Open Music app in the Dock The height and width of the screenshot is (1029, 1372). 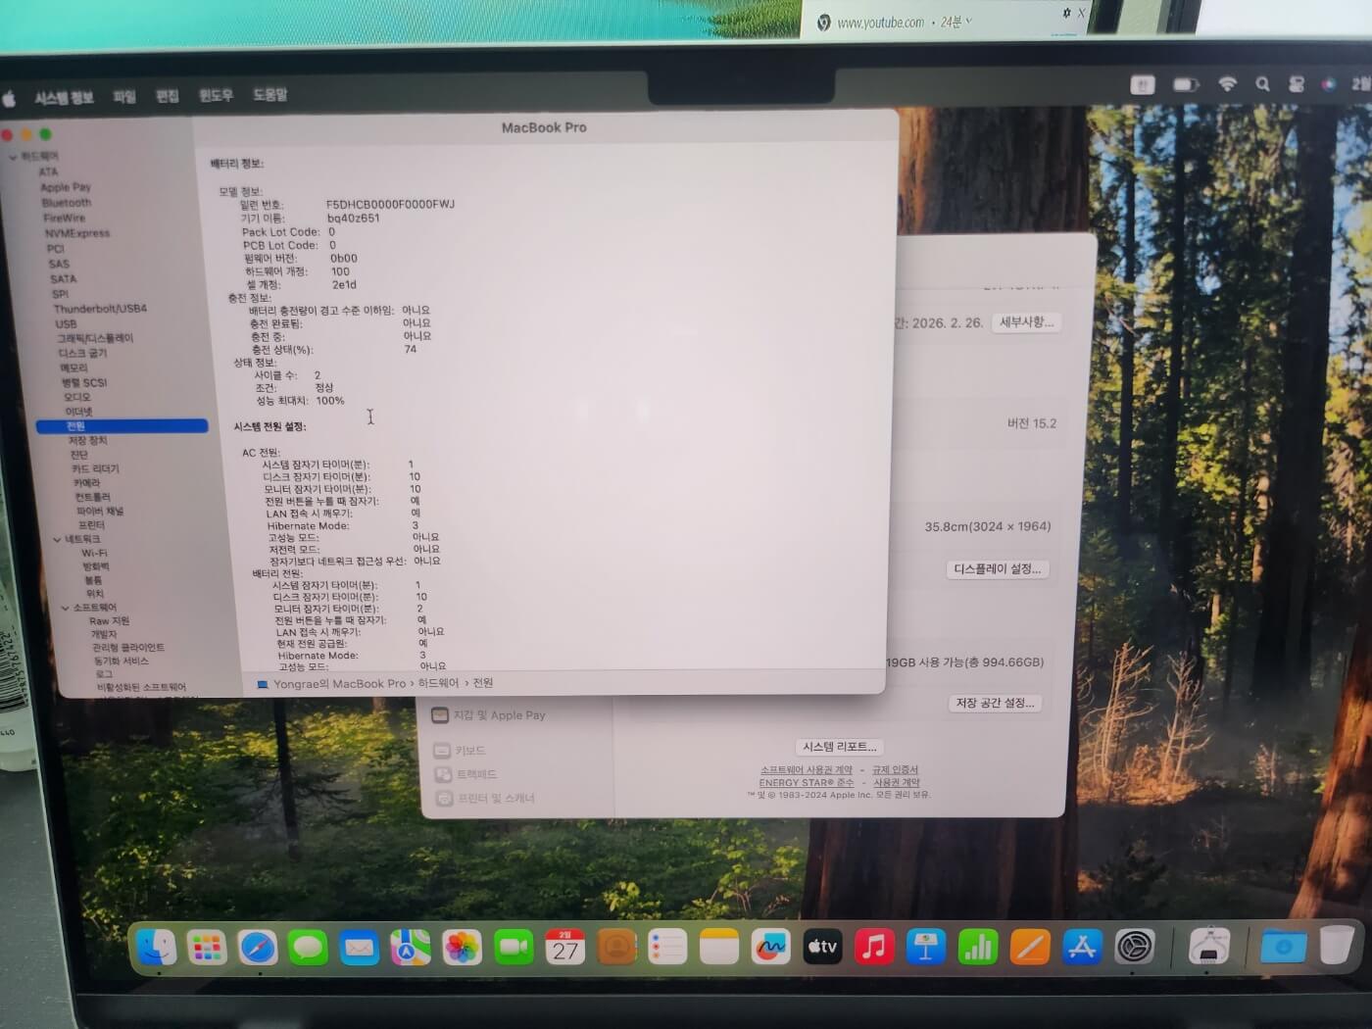pyautogui.click(x=874, y=948)
